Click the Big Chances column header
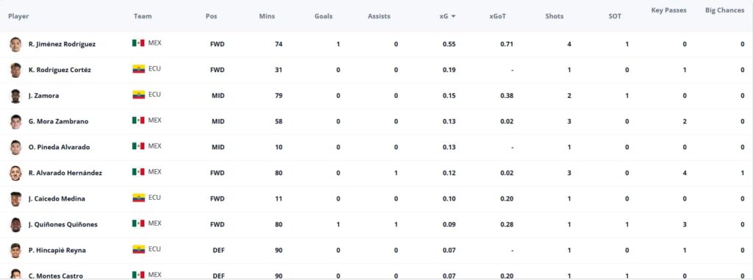Screen dimensions: 753x280 point(724,10)
